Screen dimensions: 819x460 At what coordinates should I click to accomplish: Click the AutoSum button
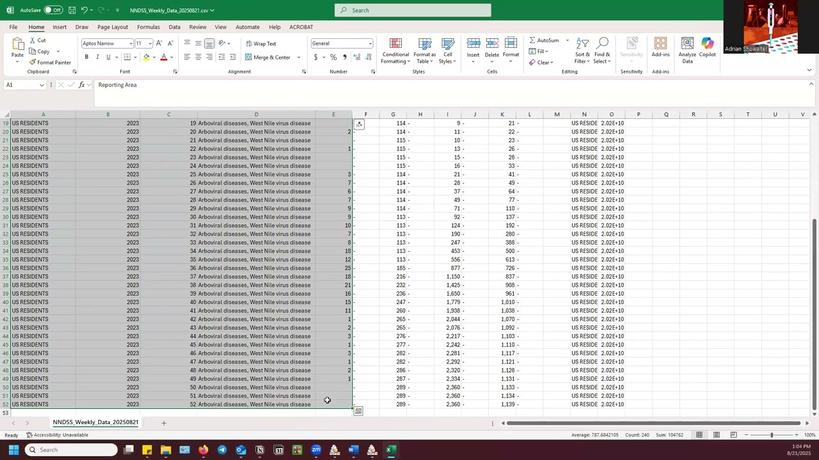545,40
